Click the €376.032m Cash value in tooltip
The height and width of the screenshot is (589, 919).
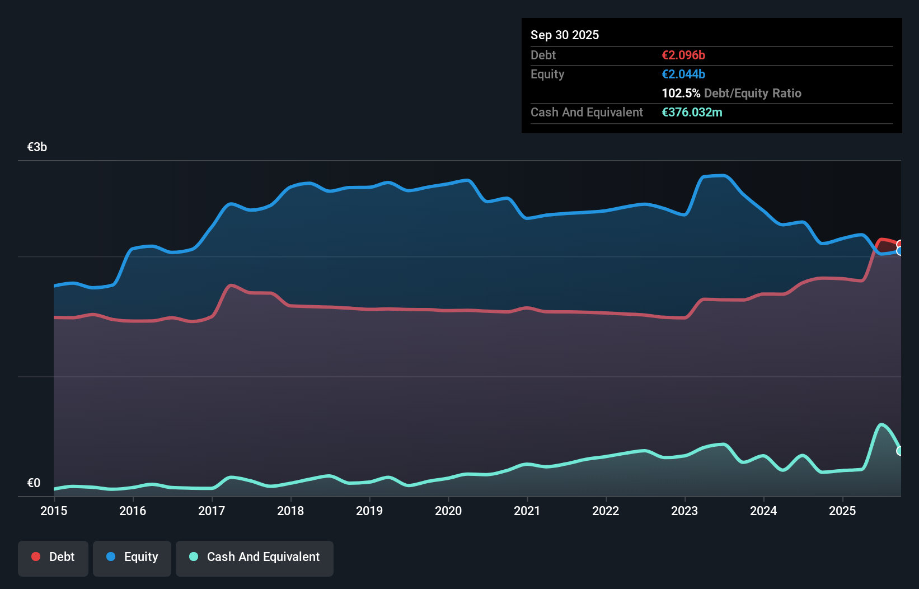point(692,112)
